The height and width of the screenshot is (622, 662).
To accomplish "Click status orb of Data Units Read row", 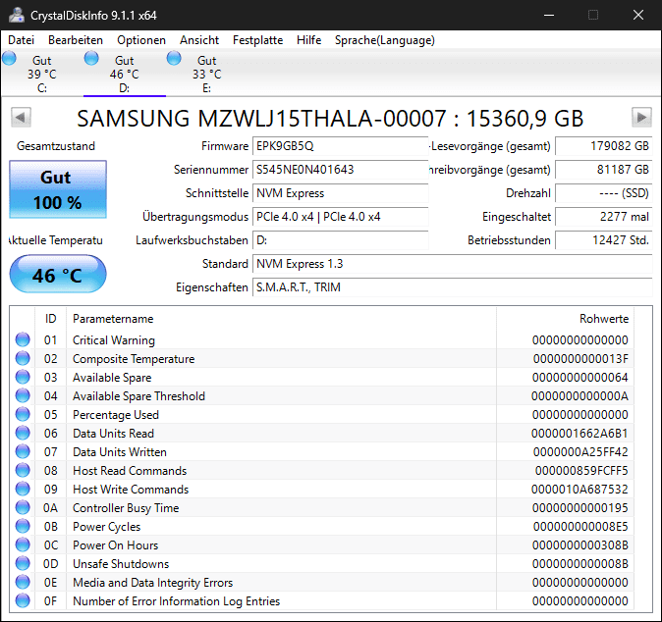I will [x=23, y=433].
